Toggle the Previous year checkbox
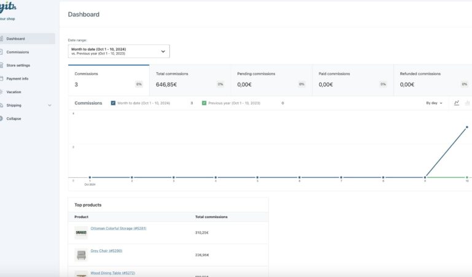 click(204, 103)
